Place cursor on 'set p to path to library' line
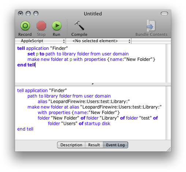The height and width of the screenshot is (172, 186). tap(78, 54)
